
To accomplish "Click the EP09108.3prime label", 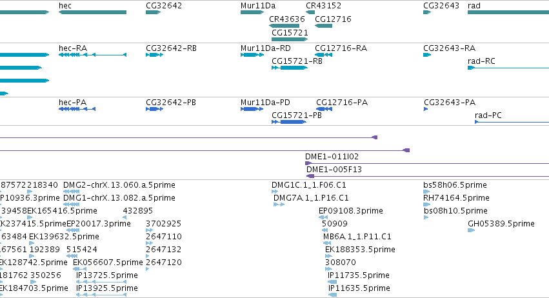I will (x=351, y=211).
